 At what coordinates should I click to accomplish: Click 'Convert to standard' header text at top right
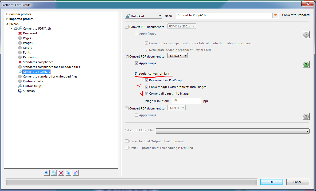pyautogui.click(x=296, y=15)
